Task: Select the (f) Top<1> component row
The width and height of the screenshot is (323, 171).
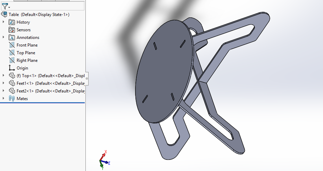Action: pyautogui.click(x=51, y=76)
